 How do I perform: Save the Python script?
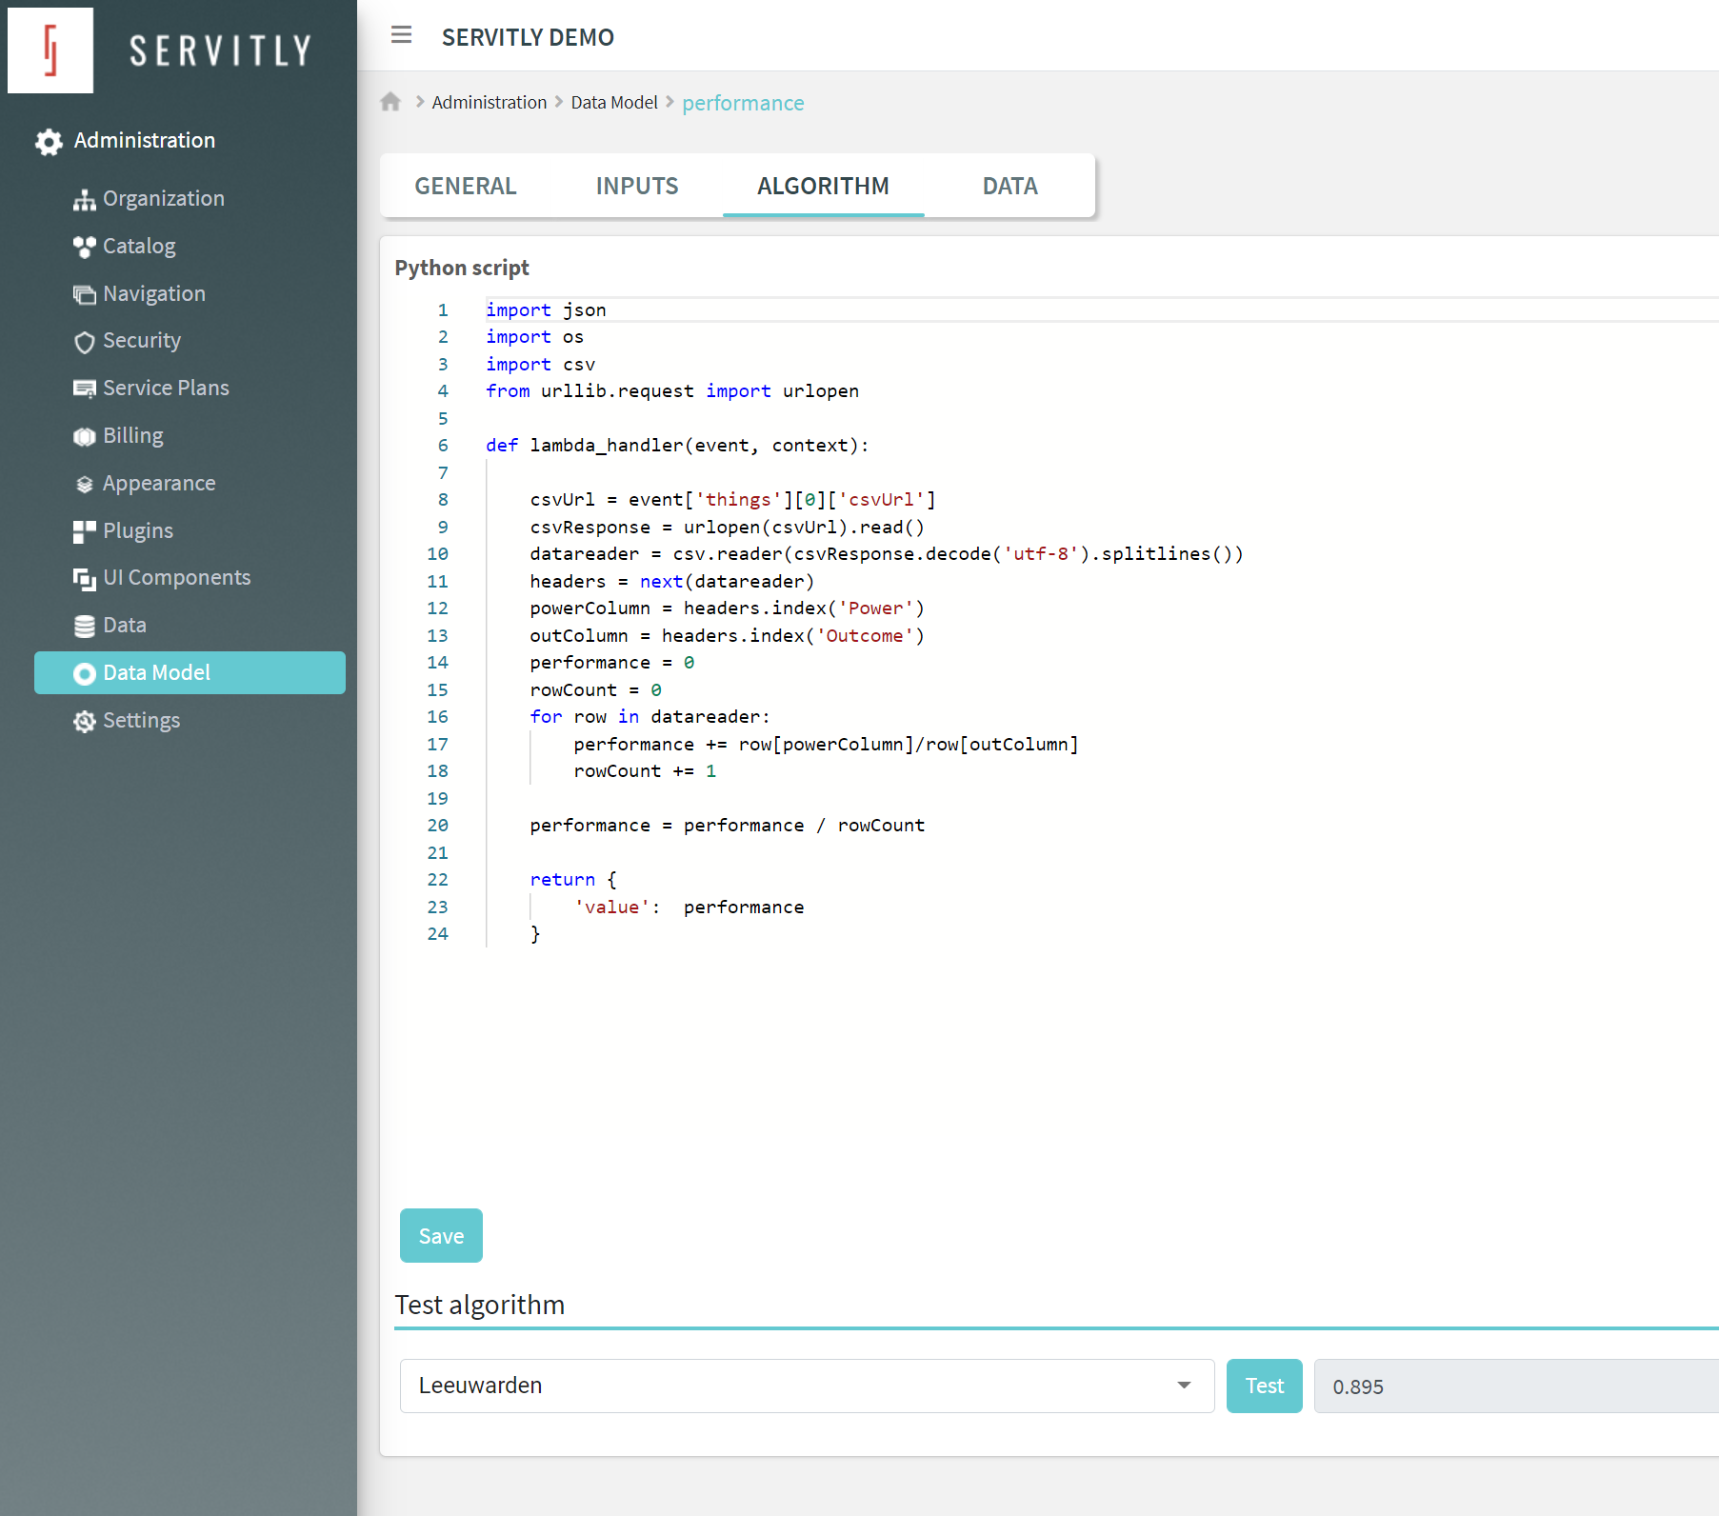pos(441,1235)
